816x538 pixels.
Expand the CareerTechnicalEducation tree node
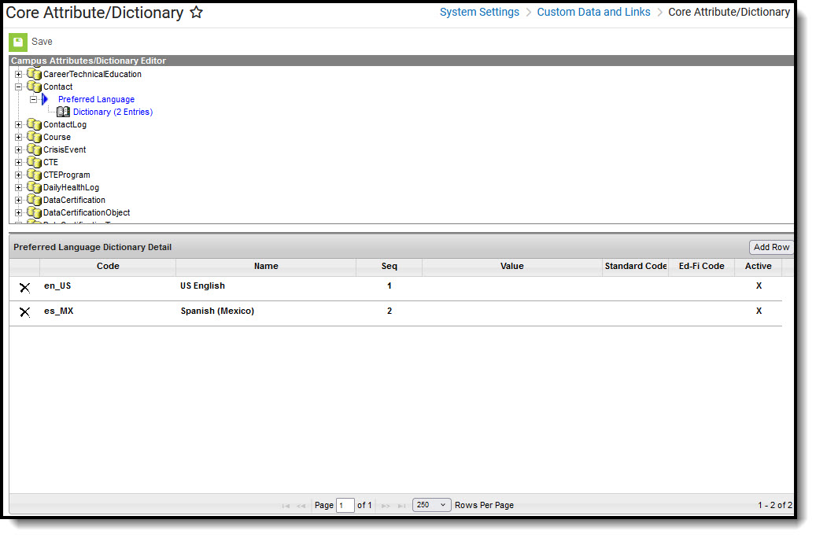(x=19, y=75)
